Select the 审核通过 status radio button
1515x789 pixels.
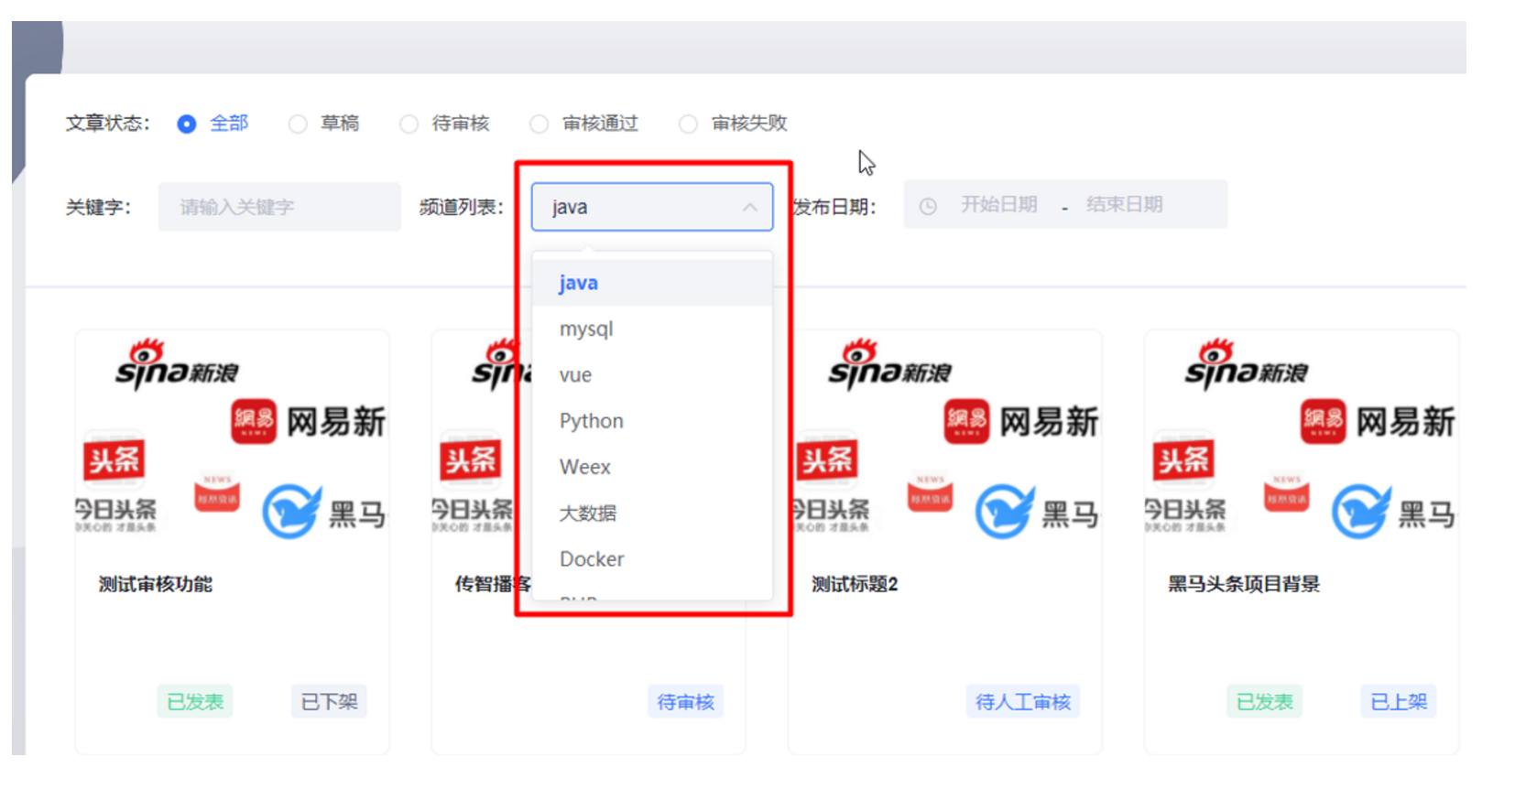pos(540,124)
